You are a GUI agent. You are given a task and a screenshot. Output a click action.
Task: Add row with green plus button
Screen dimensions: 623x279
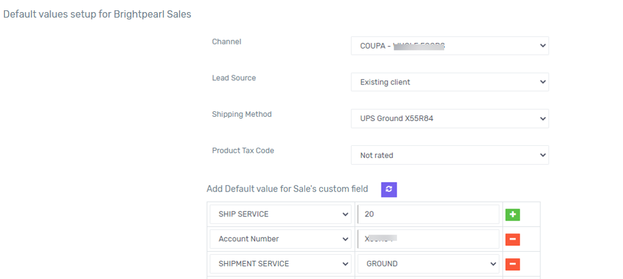tap(512, 215)
